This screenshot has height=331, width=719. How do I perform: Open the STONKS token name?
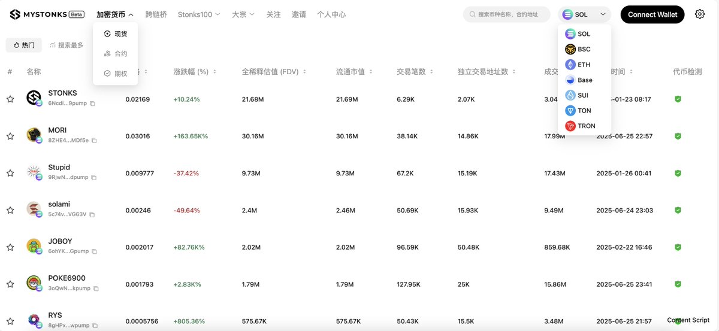[x=62, y=93]
